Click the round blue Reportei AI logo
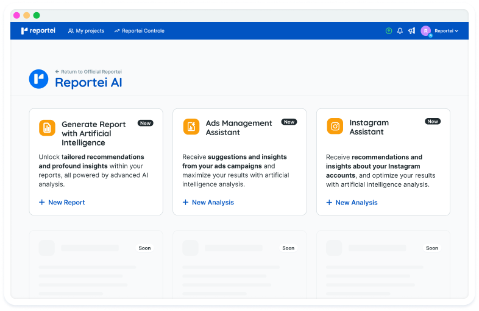The height and width of the screenshot is (311, 479). click(x=38, y=79)
